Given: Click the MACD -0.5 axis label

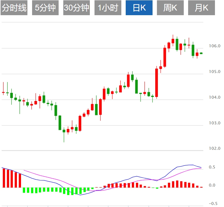Looking at the screenshot, I should point(213,203).
